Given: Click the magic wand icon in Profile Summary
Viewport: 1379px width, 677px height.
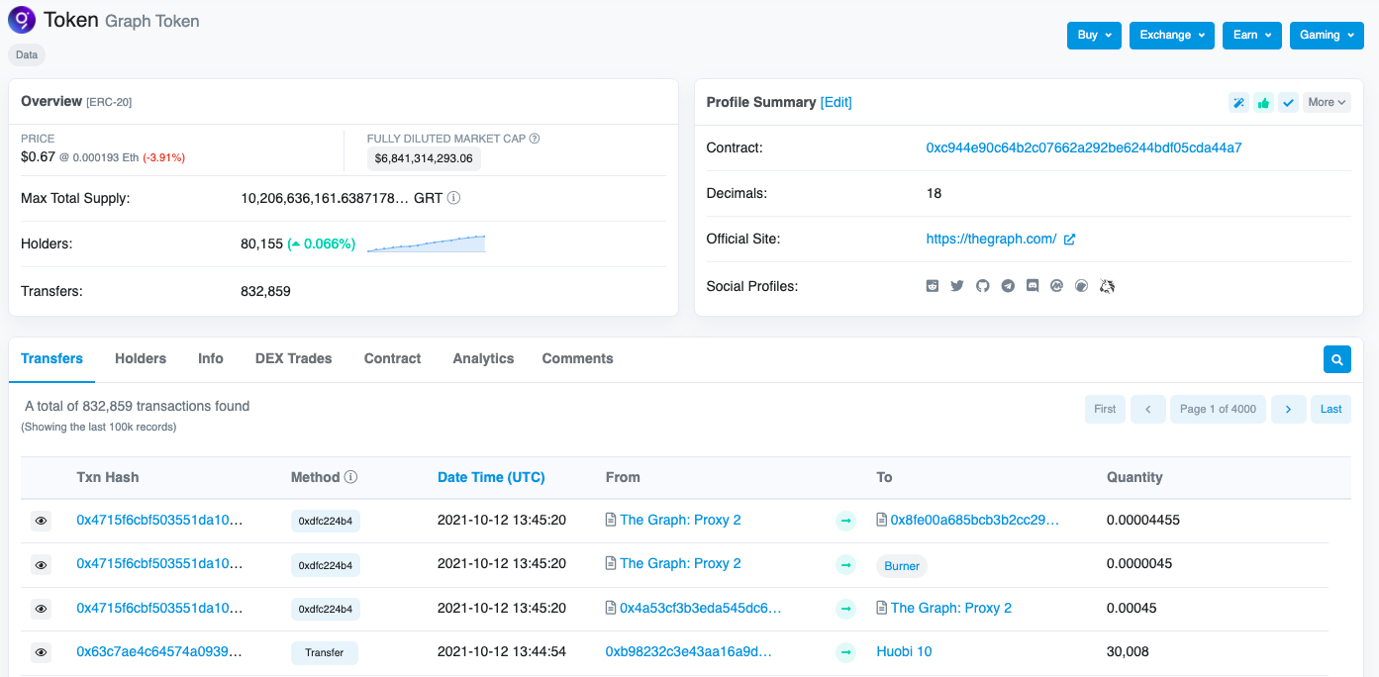Looking at the screenshot, I should point(1238,102).
